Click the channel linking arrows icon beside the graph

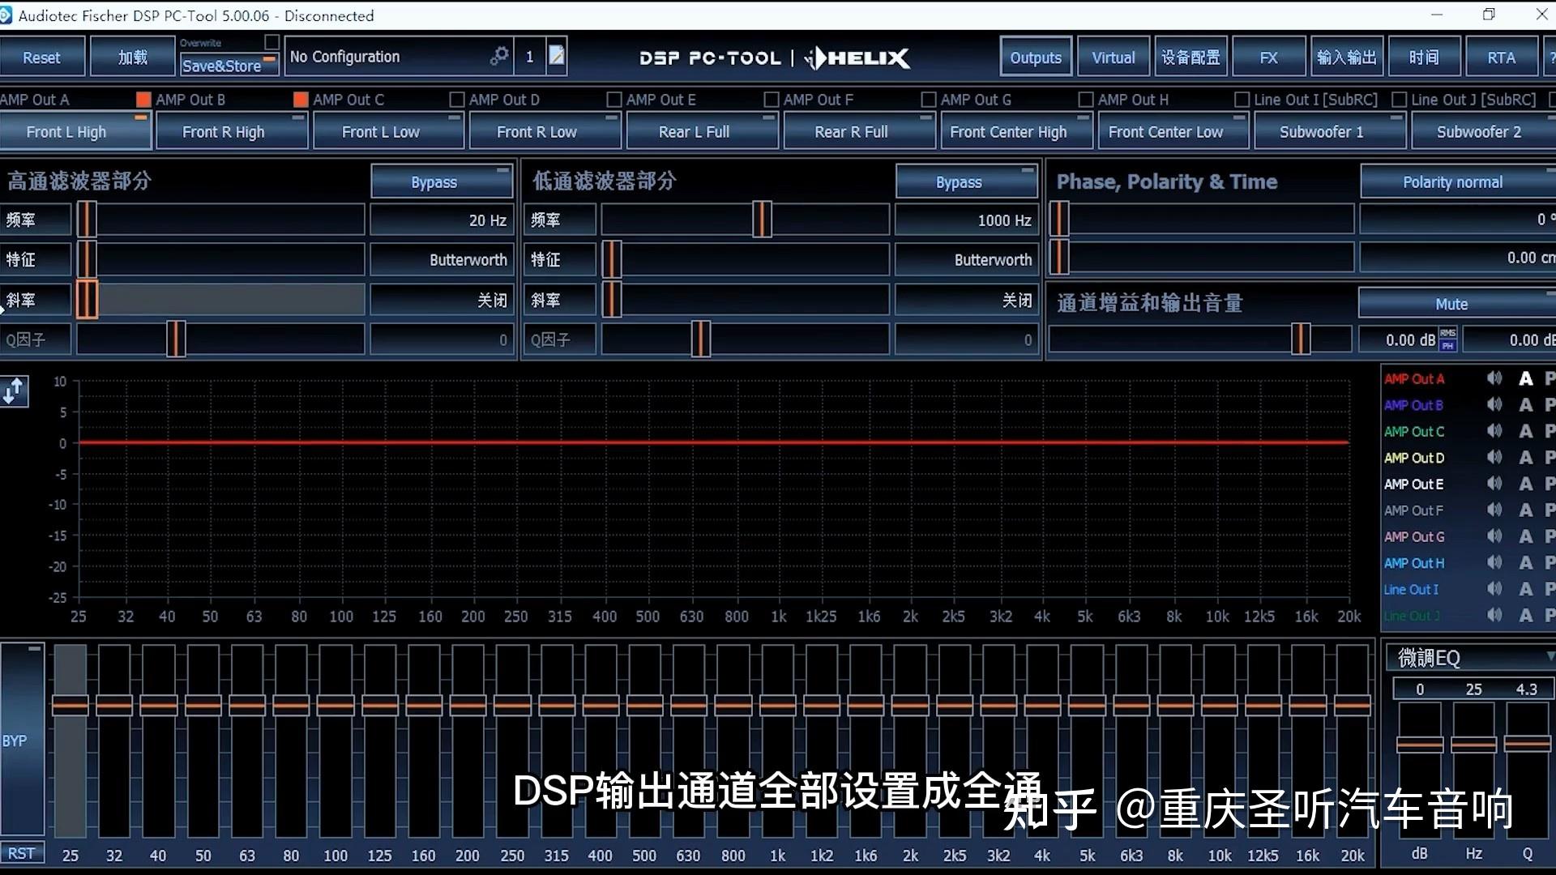pyautogui.click(x=14, y=391)
